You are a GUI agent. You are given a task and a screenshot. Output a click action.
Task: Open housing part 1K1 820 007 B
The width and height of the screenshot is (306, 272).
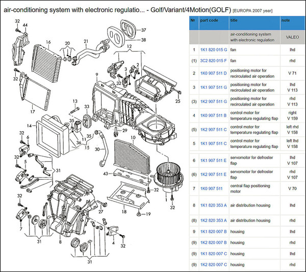(x=214, y=232)
